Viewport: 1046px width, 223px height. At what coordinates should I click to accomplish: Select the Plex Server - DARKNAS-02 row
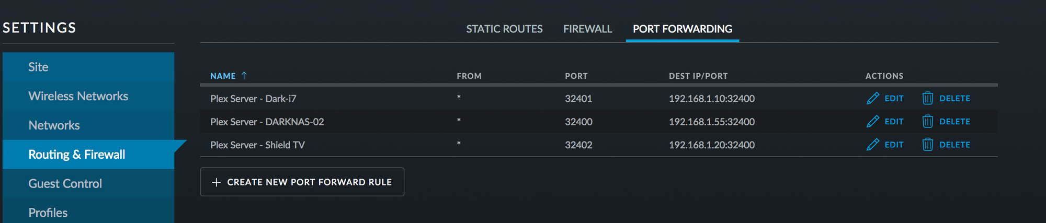pos(267,122)
